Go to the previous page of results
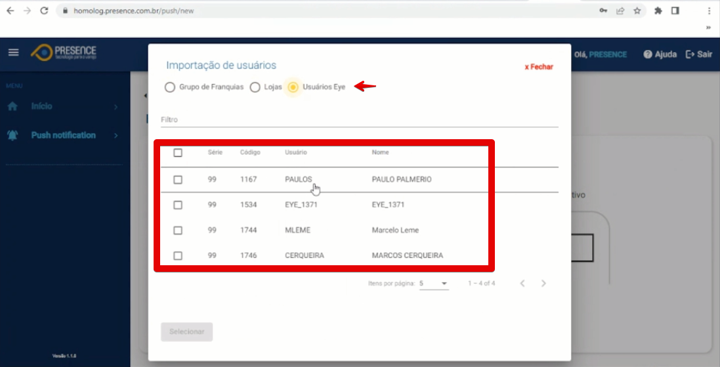This screenshot has width=720, height=367. 522,284
